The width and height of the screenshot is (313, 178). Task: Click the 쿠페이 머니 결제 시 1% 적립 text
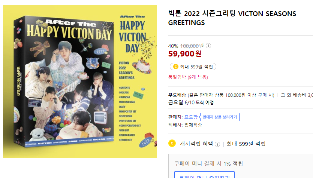point(208,164)
